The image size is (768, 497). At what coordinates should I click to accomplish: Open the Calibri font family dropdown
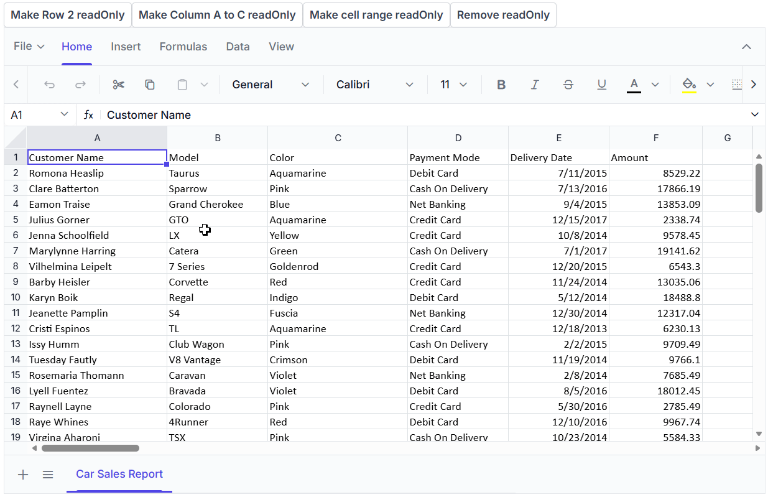[374, 85]
